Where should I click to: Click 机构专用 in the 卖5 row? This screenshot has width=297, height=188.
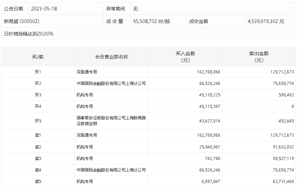(85, 181)
